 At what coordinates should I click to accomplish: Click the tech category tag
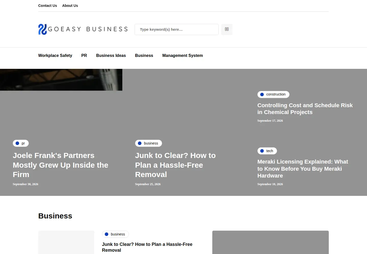coord(267,151)
